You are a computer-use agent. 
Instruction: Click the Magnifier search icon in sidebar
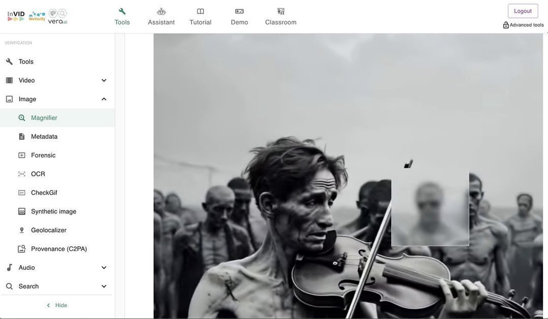(x=22, y=118)
